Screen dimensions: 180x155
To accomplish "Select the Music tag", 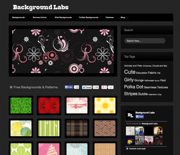I will click(x=157, y=81).
